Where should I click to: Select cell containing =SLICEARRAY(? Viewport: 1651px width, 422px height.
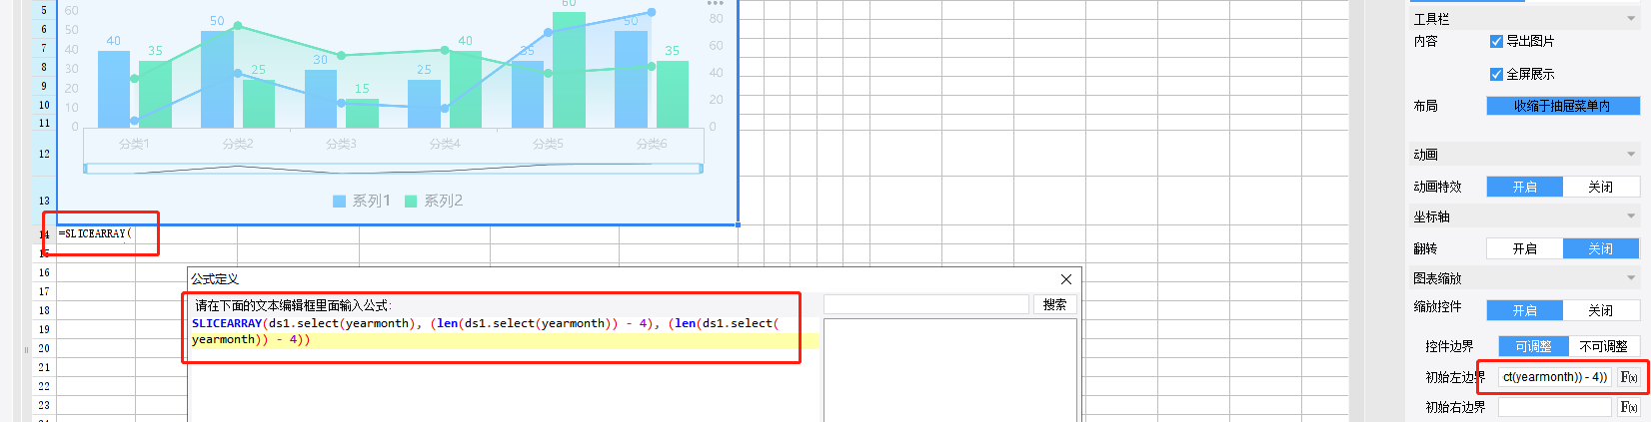click(95, 233)
